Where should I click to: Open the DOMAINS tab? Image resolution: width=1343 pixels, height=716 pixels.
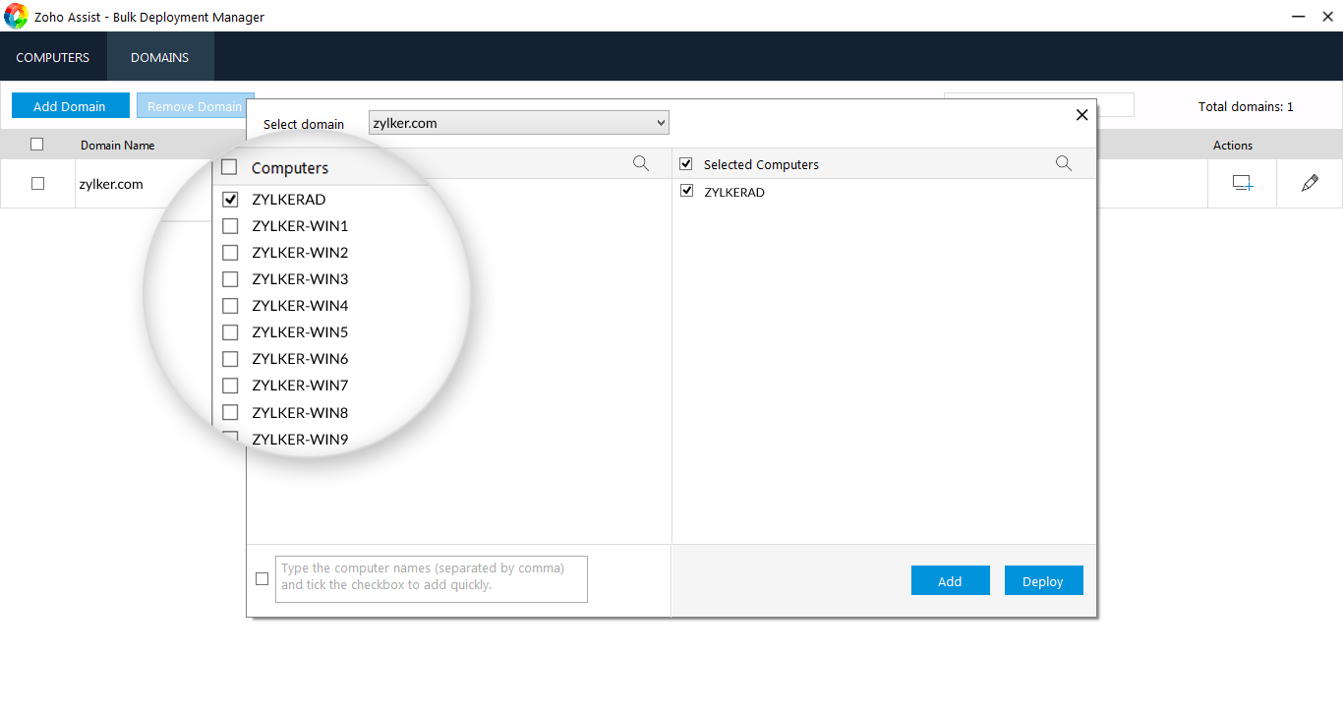[159, 57]
